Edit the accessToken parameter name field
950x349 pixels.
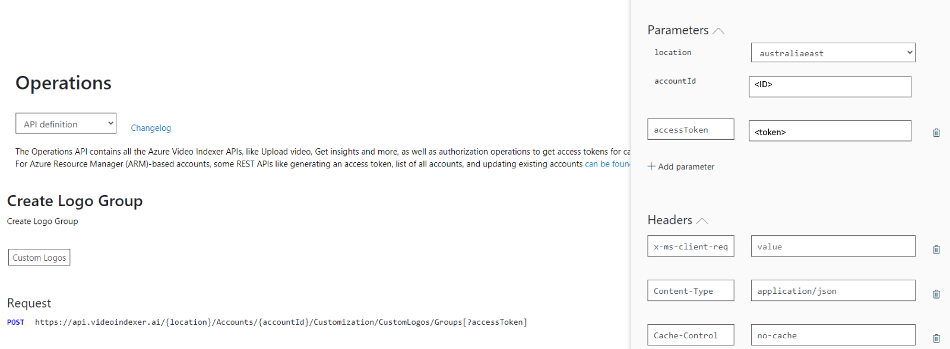coord(691,129)
